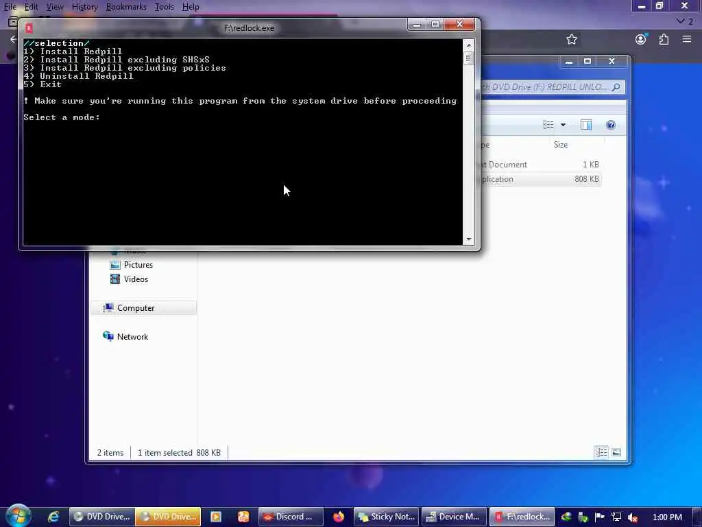Click "2 items" in Explorer status bar
This screenshot has height=527, width=702.
[110, 453]
